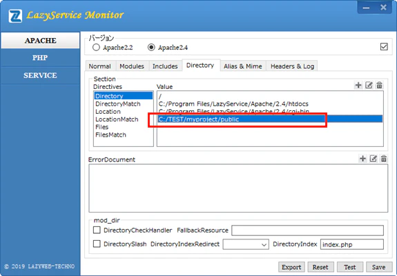Switch to the Headers & Log tab

(292, 66)
